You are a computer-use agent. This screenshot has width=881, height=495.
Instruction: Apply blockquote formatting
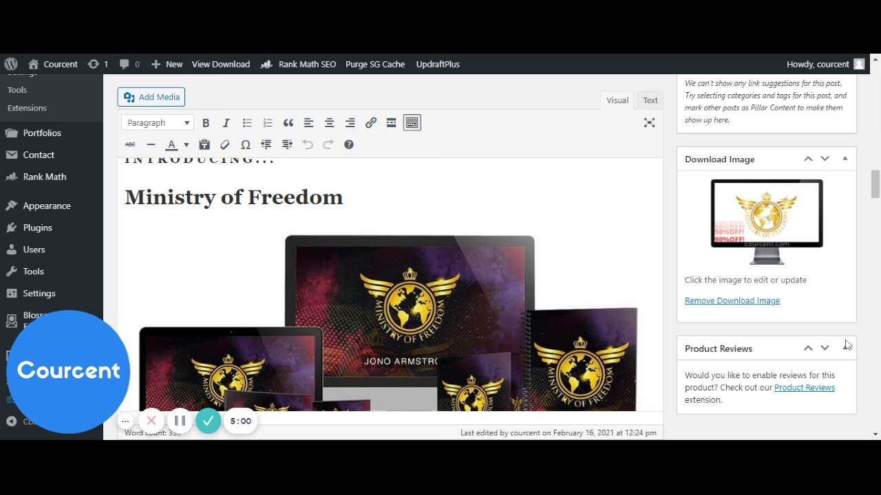pyautogui.click(x=288, y=123)
